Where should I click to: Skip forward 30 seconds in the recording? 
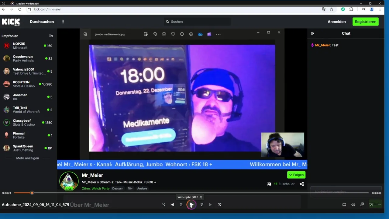tap(202, 205)
